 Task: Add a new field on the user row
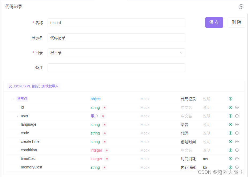(x=230, y=116)
